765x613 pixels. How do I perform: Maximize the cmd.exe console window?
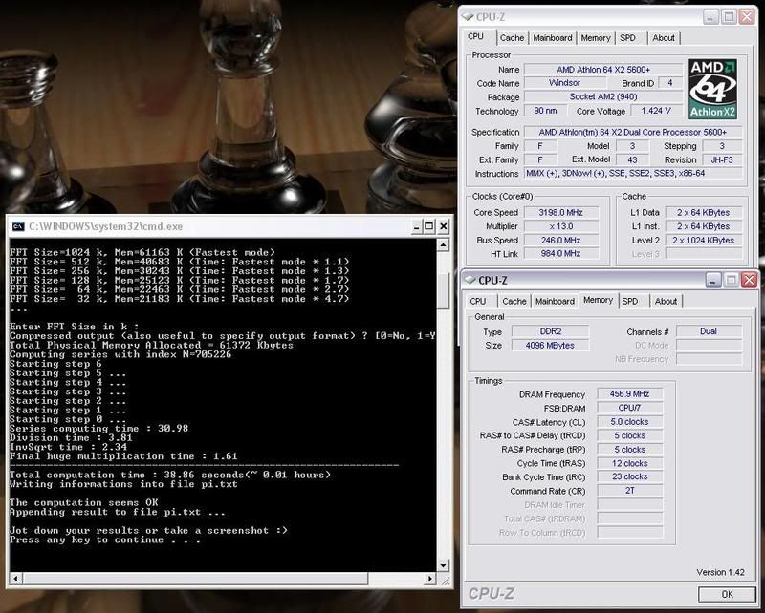tap(426, 226)
